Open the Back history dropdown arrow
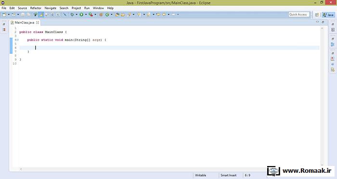337x179 pixels. (168, 14)
